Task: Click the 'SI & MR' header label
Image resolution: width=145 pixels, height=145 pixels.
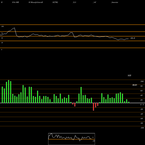Action: point(15,2)
